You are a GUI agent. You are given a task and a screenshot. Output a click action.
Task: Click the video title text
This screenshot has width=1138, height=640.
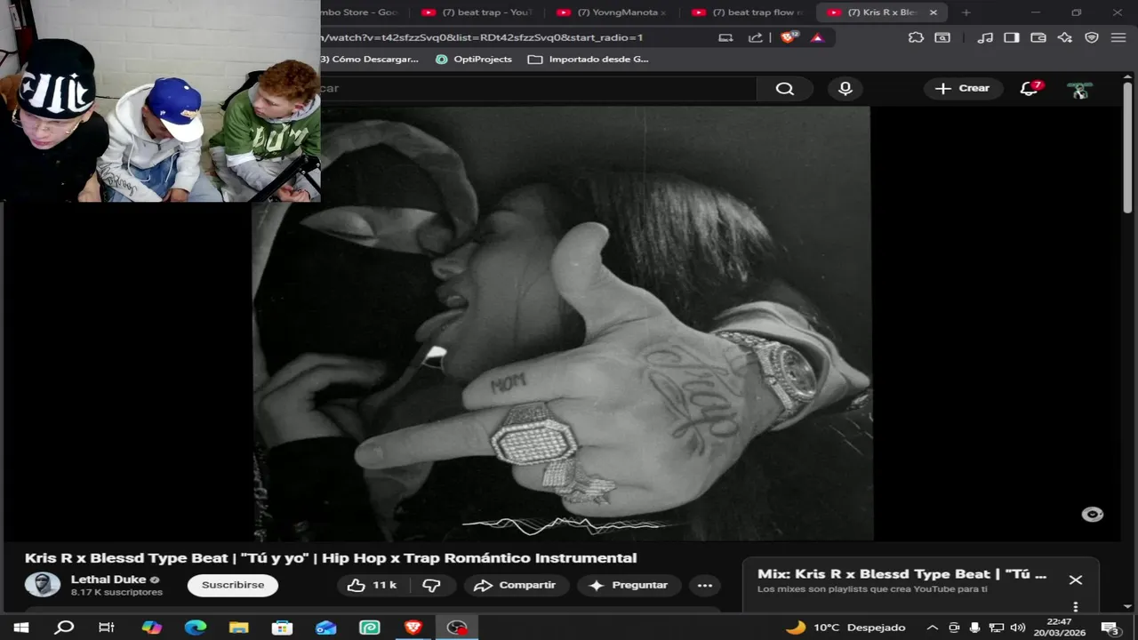331,558
